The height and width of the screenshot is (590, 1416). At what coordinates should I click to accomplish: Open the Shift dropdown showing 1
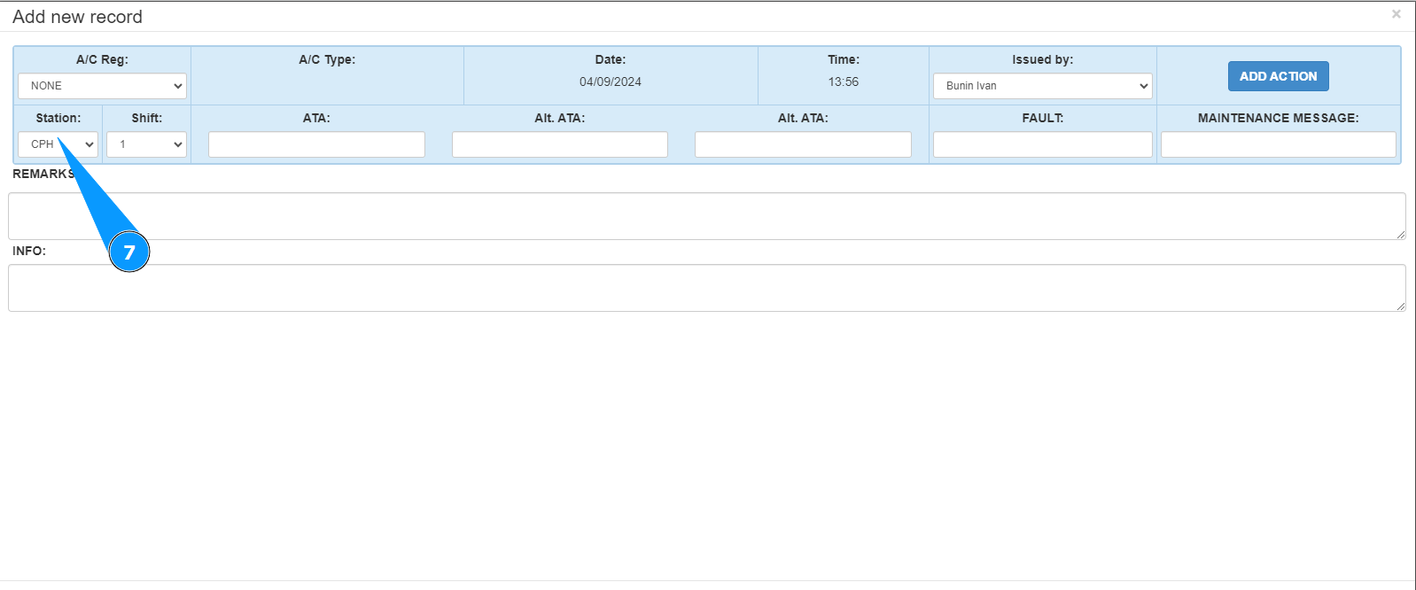coord(146,144)
